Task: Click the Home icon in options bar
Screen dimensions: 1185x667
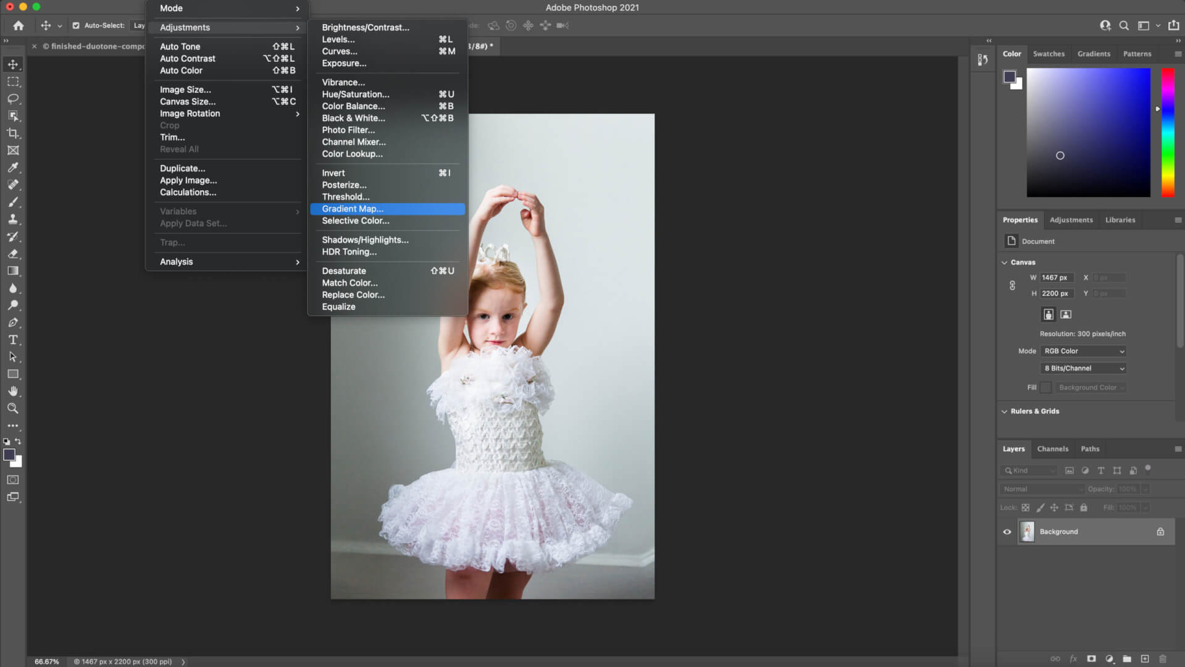Action: coord(19,25)
